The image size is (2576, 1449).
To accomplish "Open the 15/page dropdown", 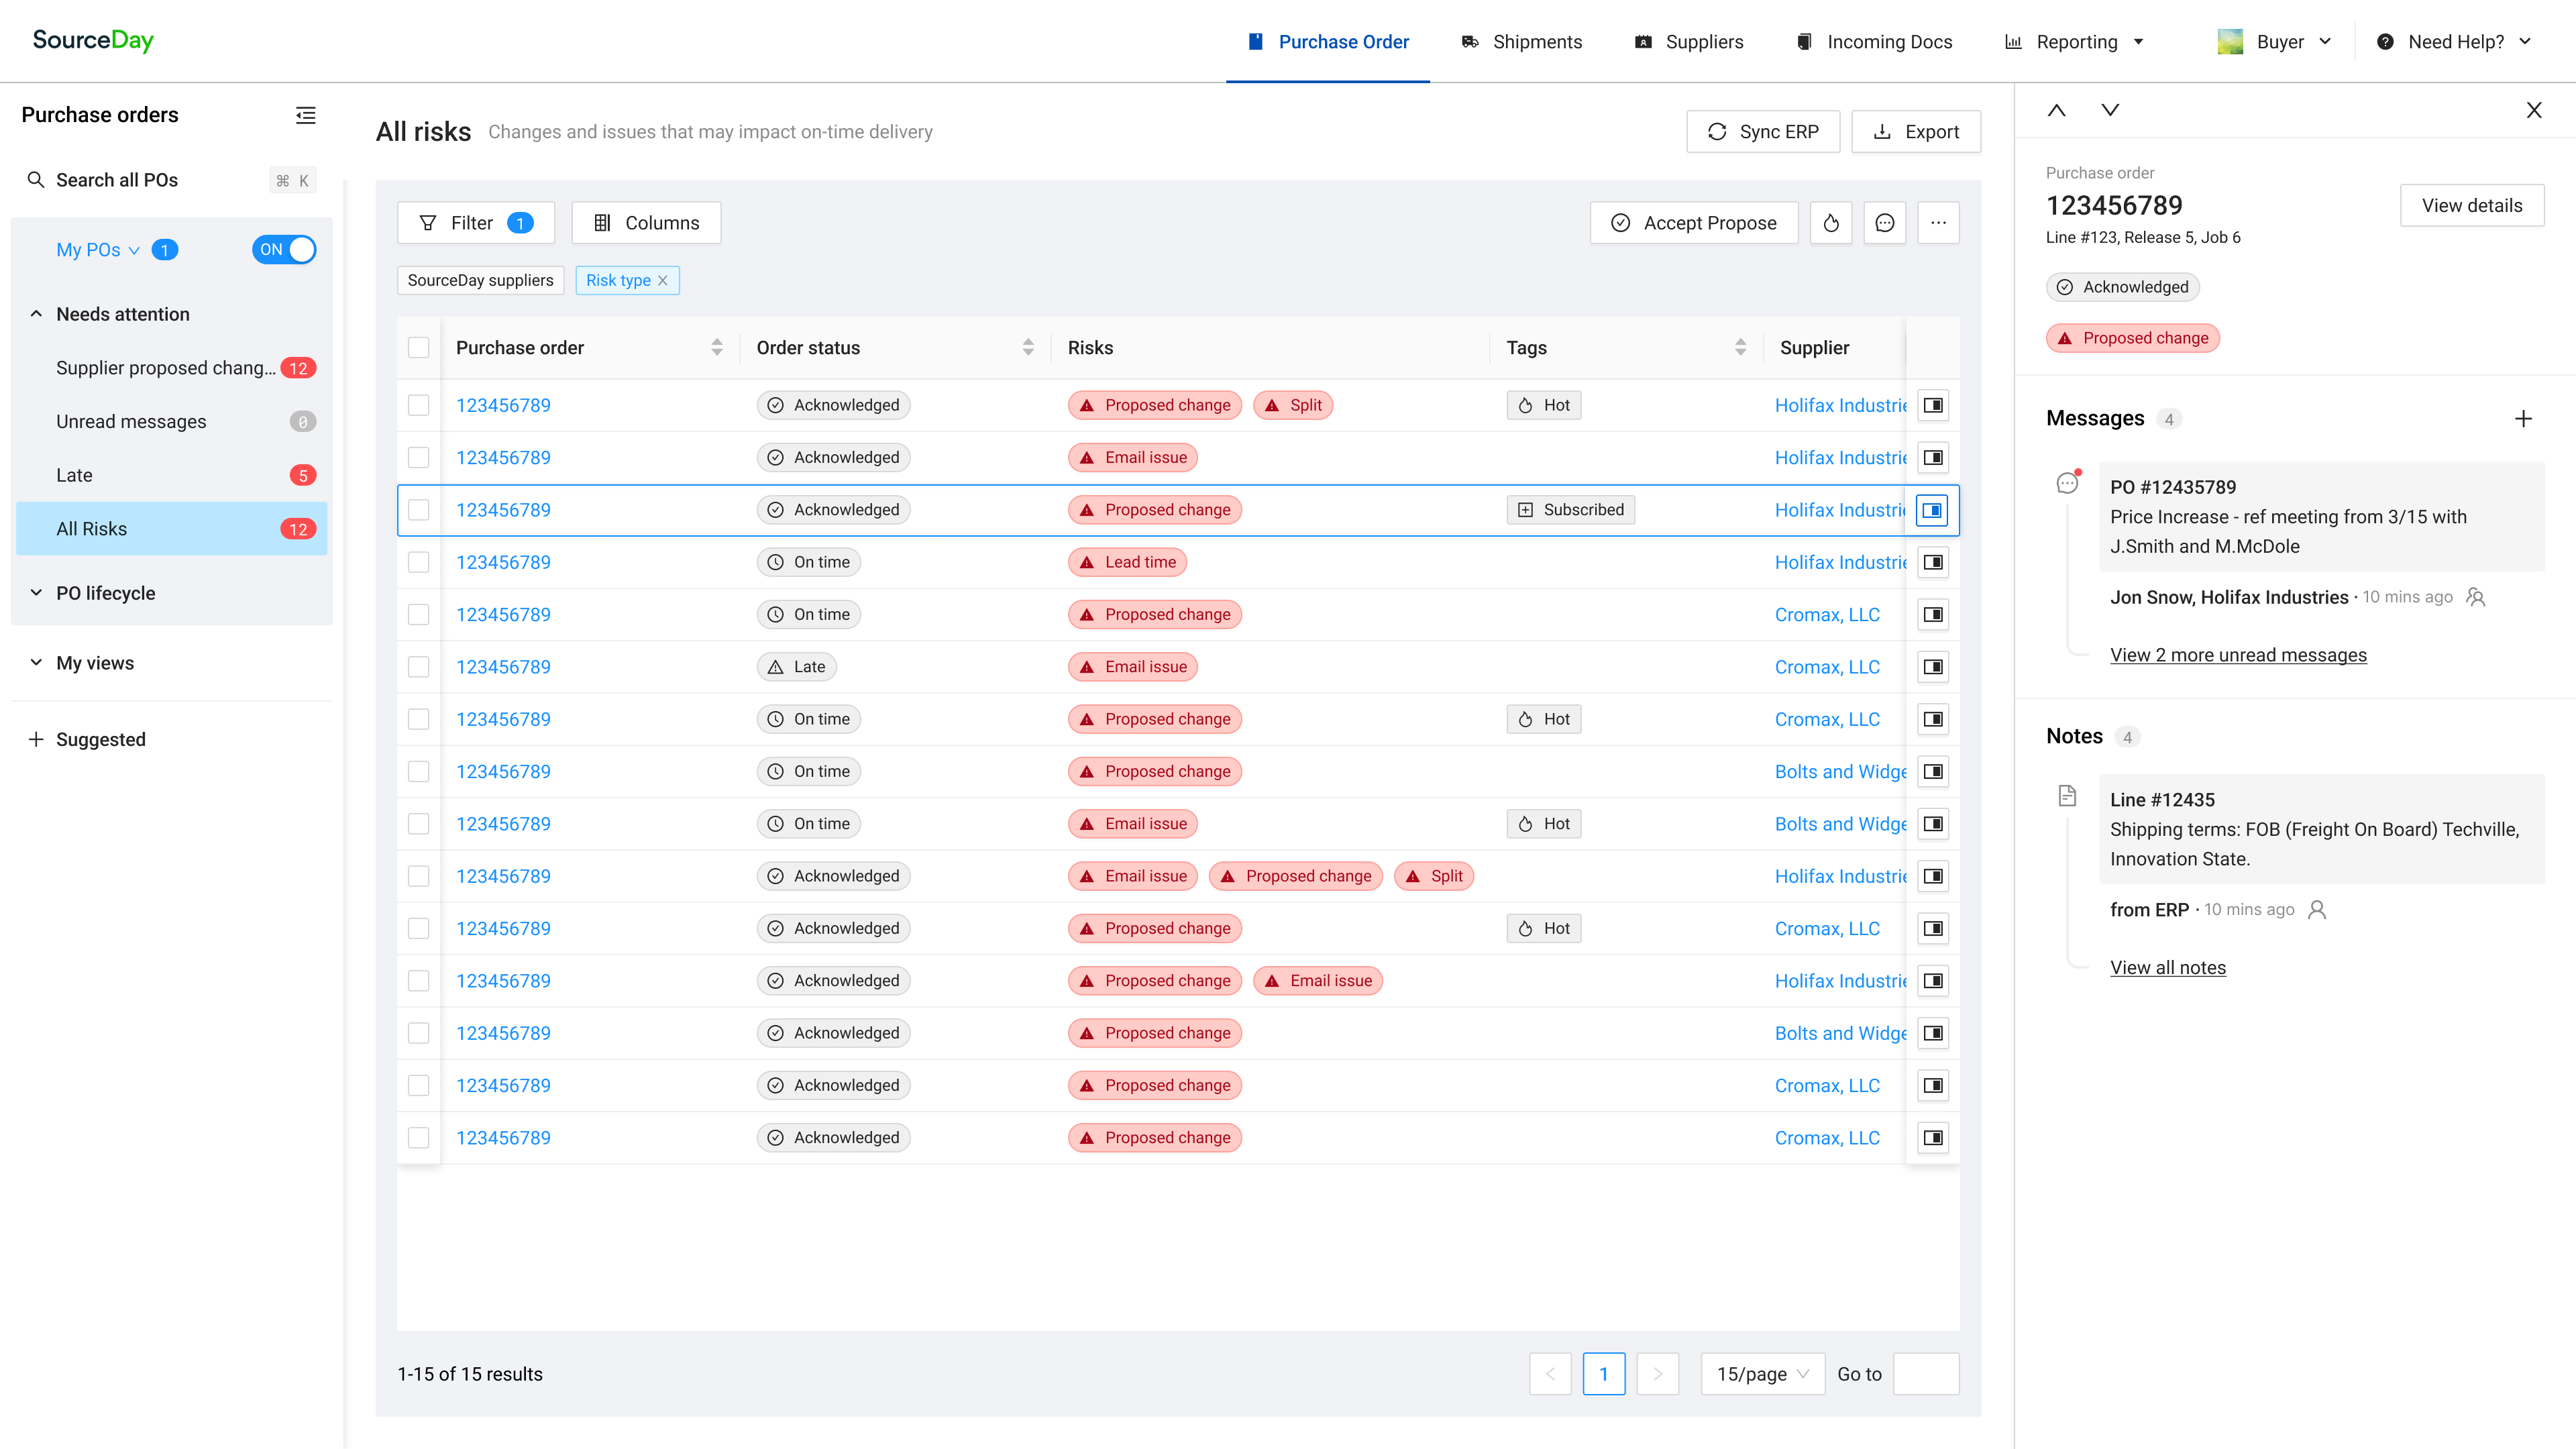I will click(x=1762, y=1374).
